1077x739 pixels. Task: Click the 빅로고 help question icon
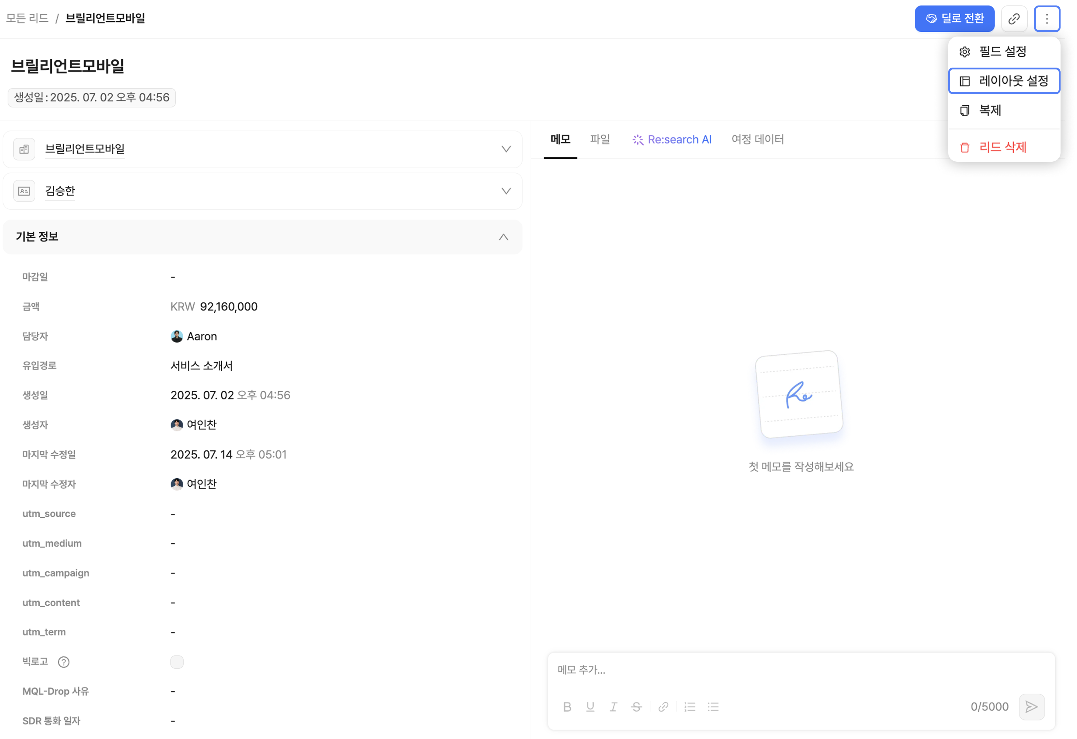pos(64,662)
